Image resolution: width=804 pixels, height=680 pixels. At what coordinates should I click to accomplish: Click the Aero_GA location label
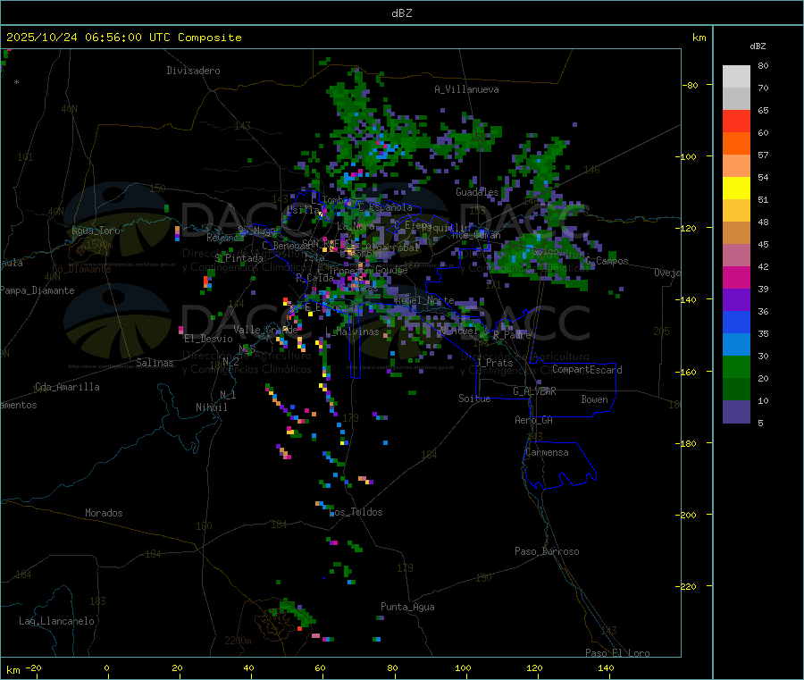click(533, 420)
